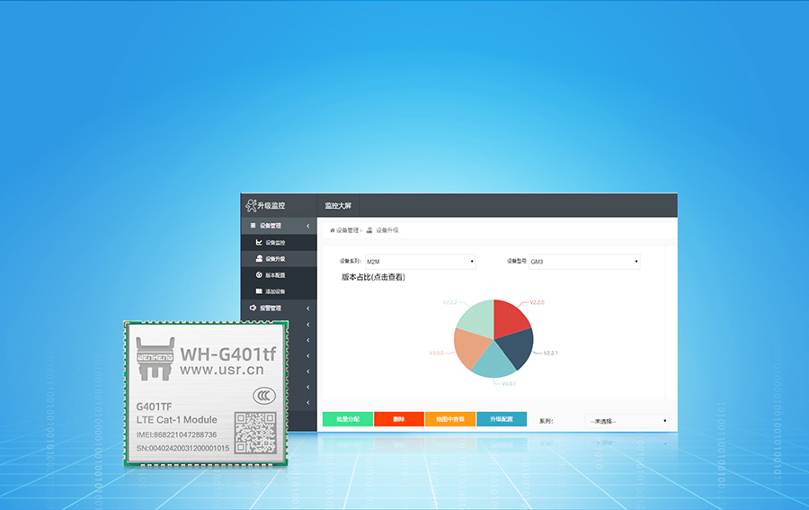This screenshot has height=510, width=809.
Task: Open the 系列 请选择 dropdown
Action: click(627, 421)
